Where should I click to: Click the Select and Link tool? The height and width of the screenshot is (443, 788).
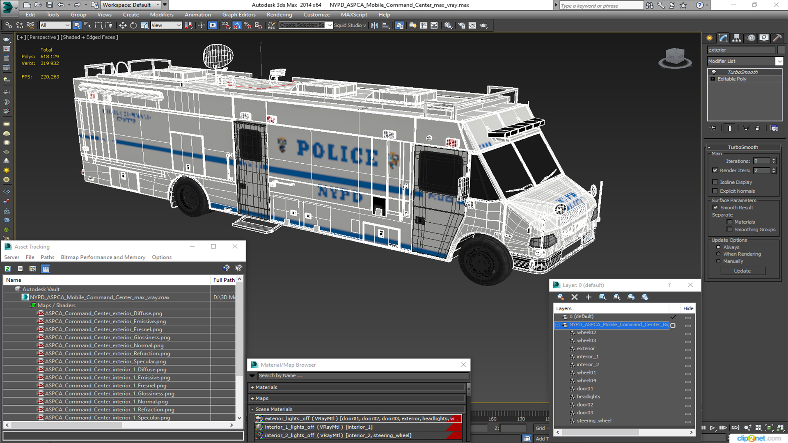point(9,25)
